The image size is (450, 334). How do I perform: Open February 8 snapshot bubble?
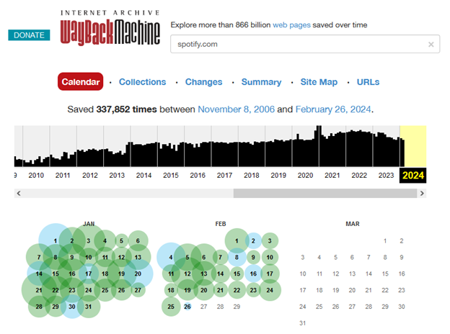pyautogui.click(x=237, y=257)
